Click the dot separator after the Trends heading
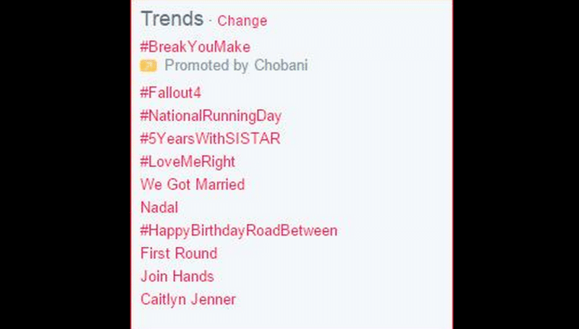The width and height of the screenshot is (579, 329). 211,21
